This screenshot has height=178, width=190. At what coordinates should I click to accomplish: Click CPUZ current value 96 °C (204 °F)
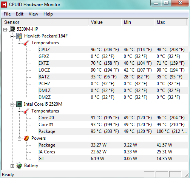click(105, 50)
